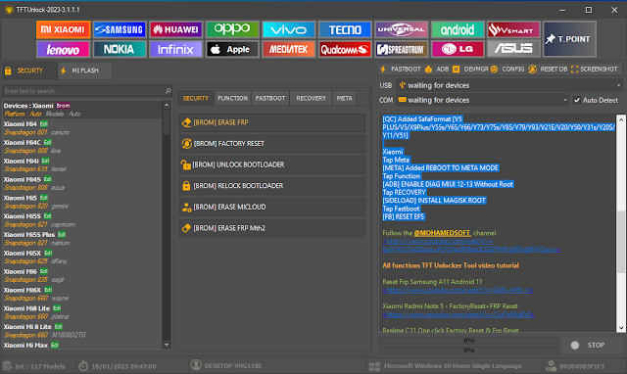The height and width of the screenshot is (374, 627).
Task: Run [BROM] UNLOCK BOOTLOADER
Action: click(272, 164)
